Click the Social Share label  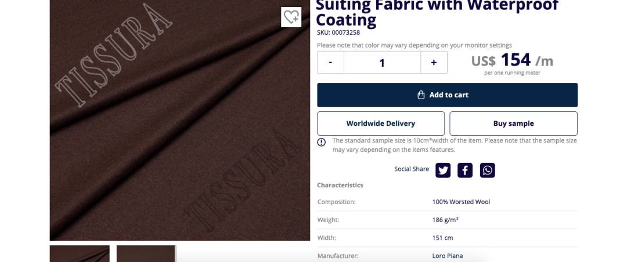(x=412, y=169)
